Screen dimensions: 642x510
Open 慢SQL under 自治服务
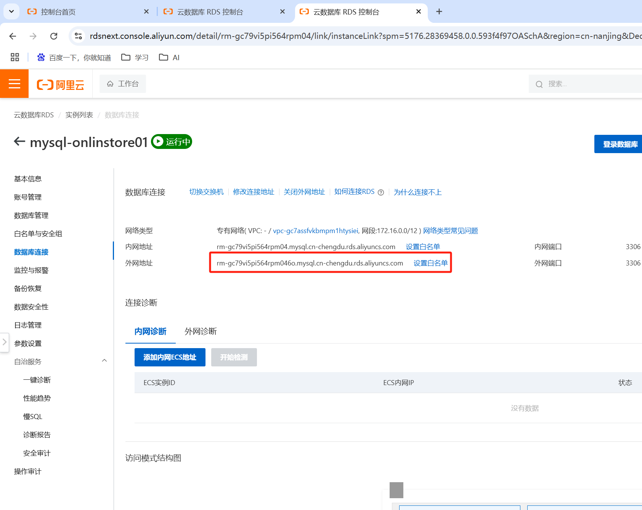[33, 417]
